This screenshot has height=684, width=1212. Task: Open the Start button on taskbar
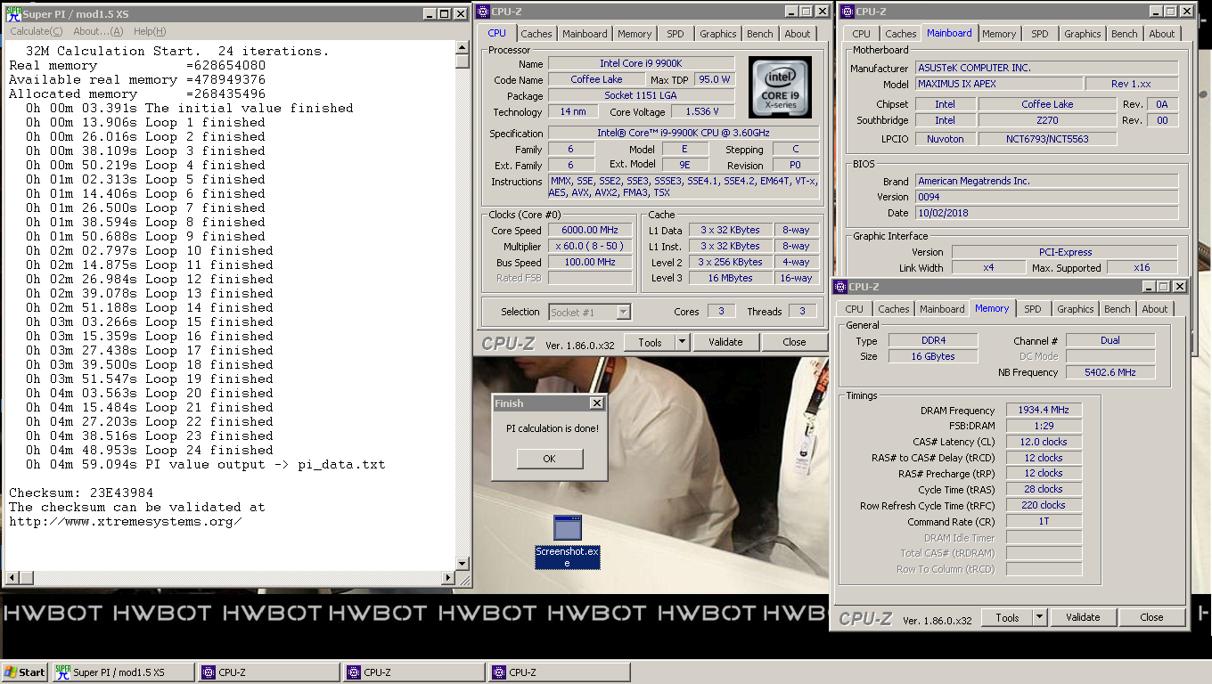(25, 672)
